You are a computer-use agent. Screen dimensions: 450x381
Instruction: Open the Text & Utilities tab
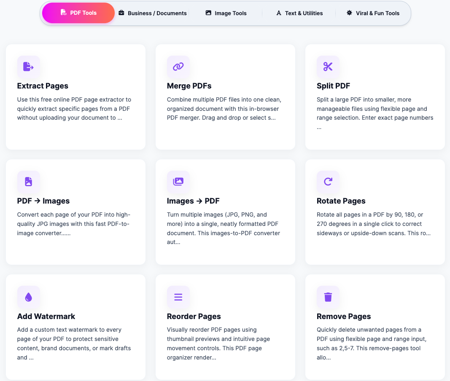[299, 13]
